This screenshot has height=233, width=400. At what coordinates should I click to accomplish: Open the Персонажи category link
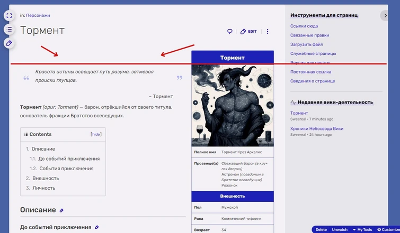click(x=38, y=15)
